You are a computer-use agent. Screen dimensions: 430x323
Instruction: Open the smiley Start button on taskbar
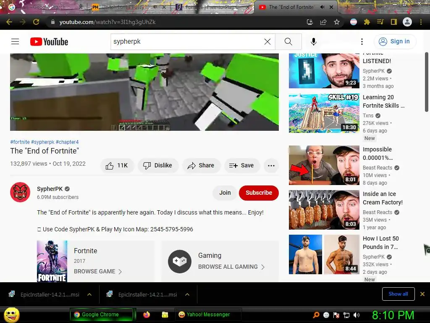(x=12, y=315)
